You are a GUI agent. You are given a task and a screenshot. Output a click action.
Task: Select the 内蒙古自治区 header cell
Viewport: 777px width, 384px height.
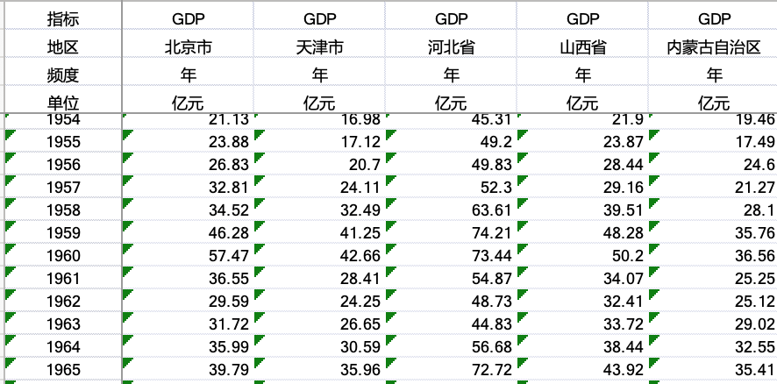tap(714, 47)
